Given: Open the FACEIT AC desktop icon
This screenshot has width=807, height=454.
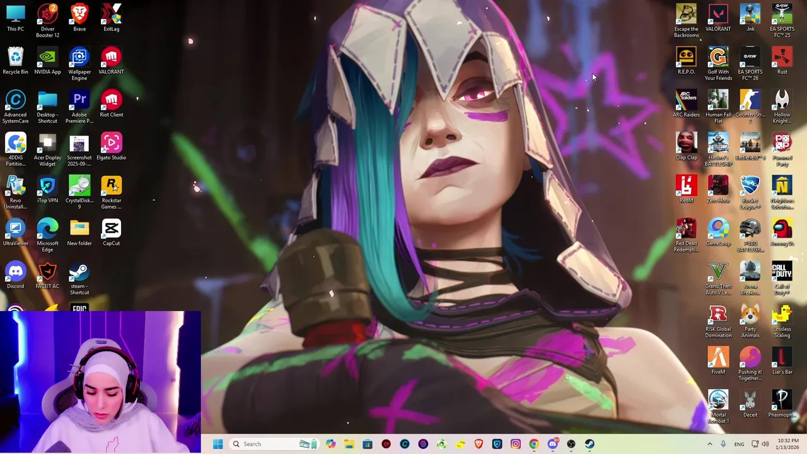Looking at the screenshot, I should (47, 275).
